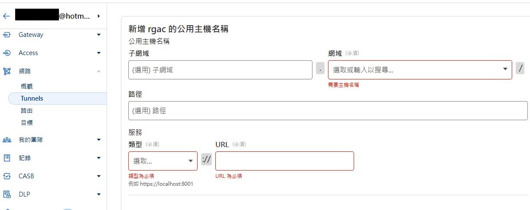Click the 子網域 subdomain input field
The image size is (530, 210).
220,70
